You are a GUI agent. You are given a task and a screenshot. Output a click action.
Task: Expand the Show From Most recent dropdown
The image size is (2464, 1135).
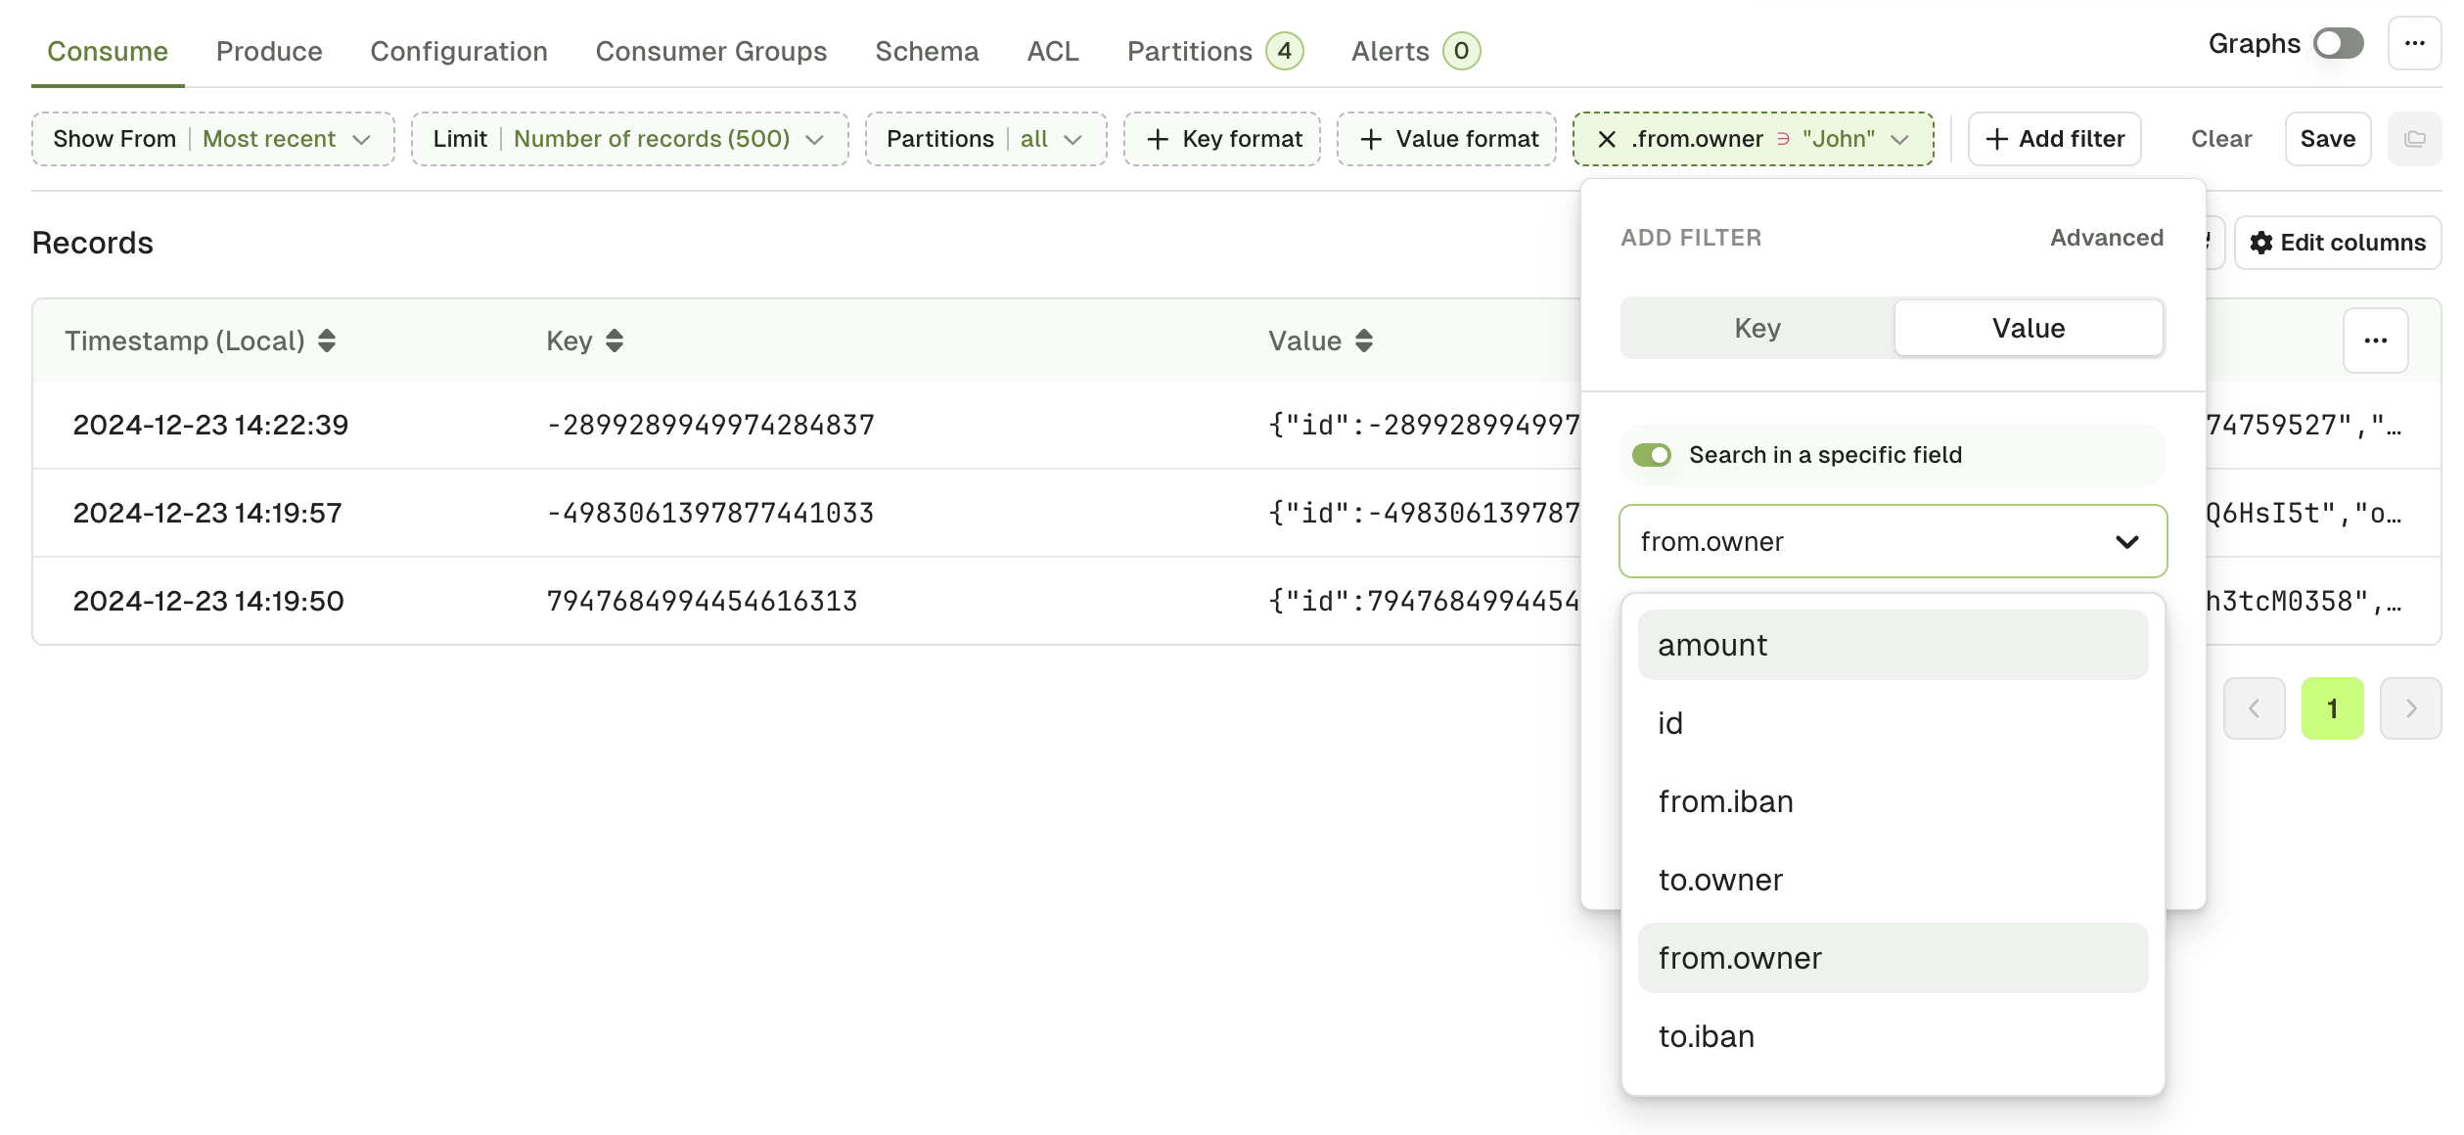[x=213, y=139]
